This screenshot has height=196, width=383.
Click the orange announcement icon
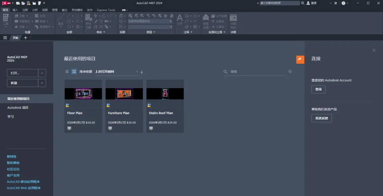click(300, 59)
